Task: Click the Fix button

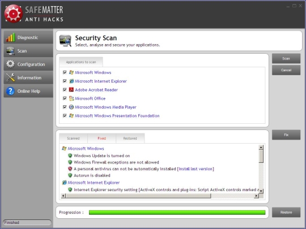Action: click(286, 135)
